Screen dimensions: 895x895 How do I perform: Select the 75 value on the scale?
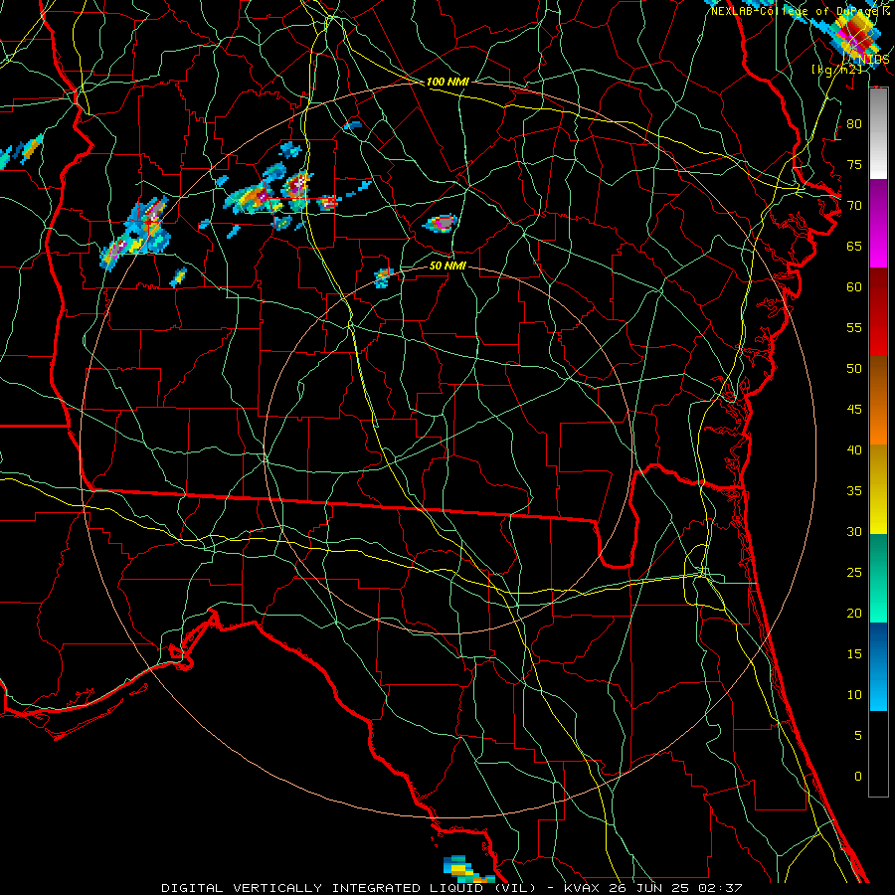pyautogui.click(x=854, y=164)
